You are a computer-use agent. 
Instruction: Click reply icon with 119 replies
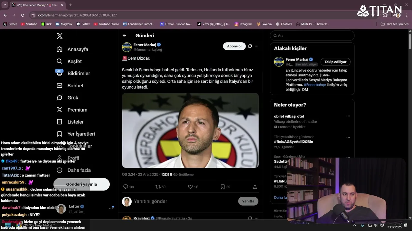pos(126,187)
